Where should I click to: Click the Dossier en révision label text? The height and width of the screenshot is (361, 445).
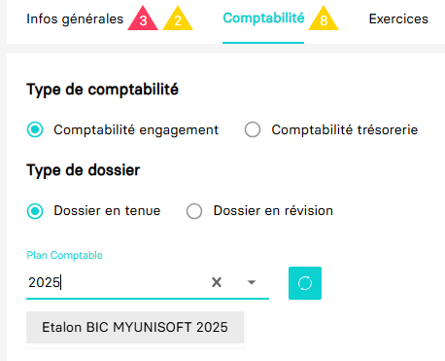[273, 211]
